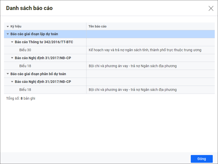Click the Đóng button
The height and width of the screenshot is (164, 218).
pos(202,159)
